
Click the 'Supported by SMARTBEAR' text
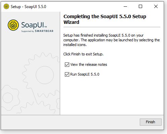(x=37, y=31)
